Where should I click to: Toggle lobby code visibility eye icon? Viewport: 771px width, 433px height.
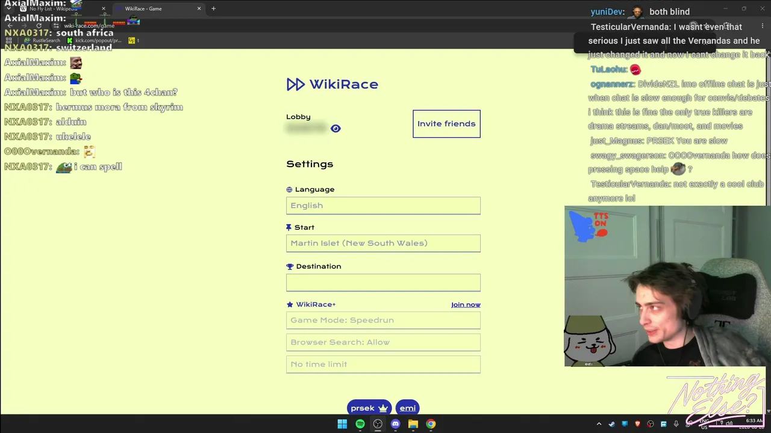336,128
